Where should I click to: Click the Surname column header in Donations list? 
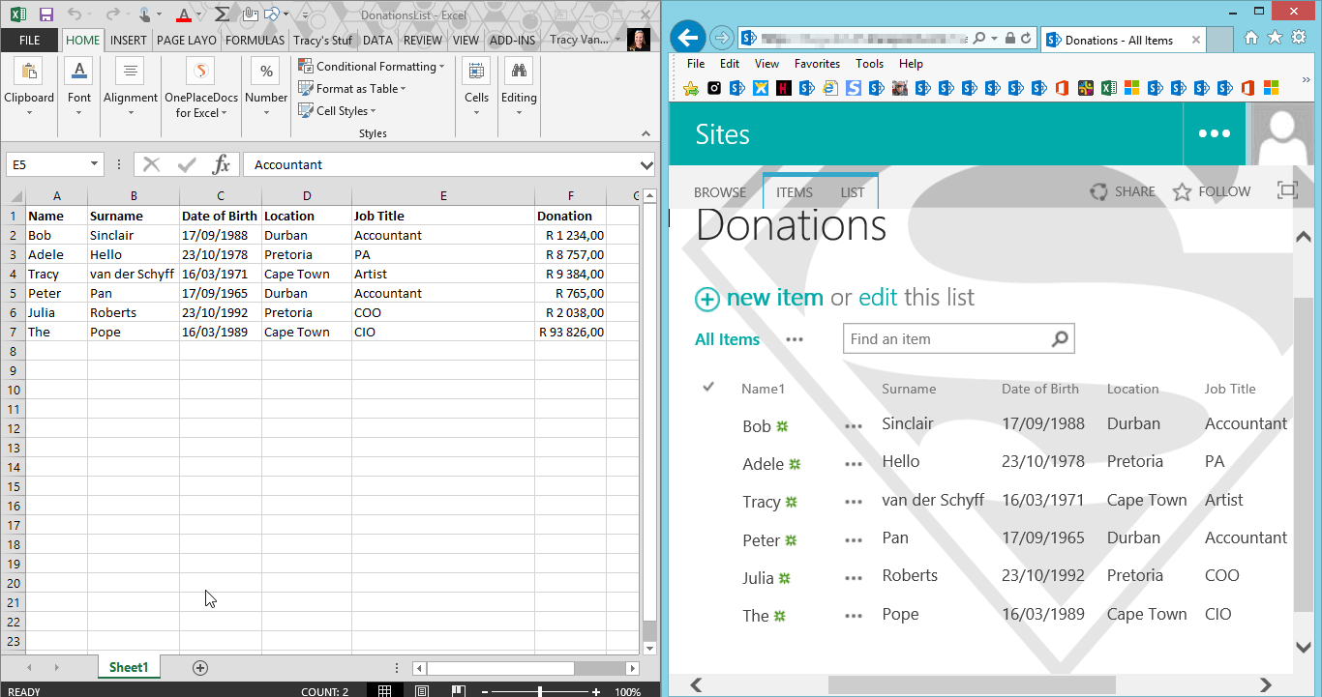pyautogui.click(x=909, y=389)
